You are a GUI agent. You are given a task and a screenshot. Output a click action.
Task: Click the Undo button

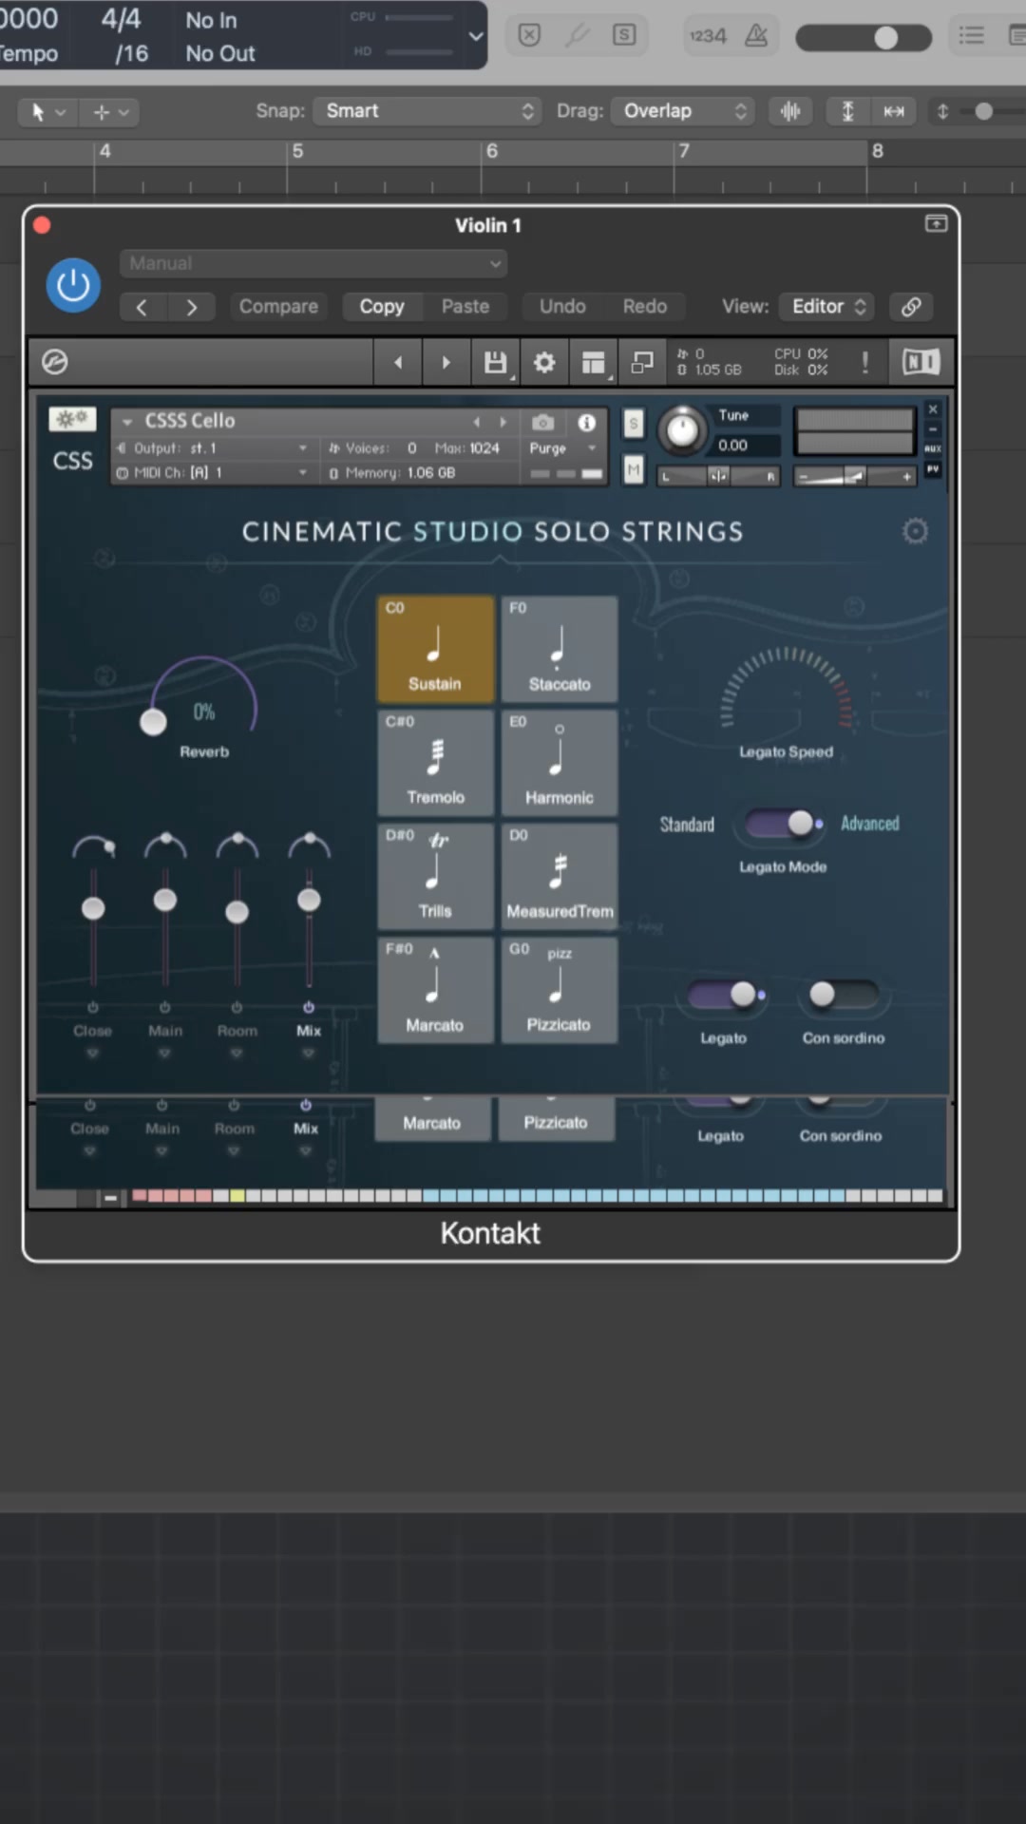click(562, 307)
